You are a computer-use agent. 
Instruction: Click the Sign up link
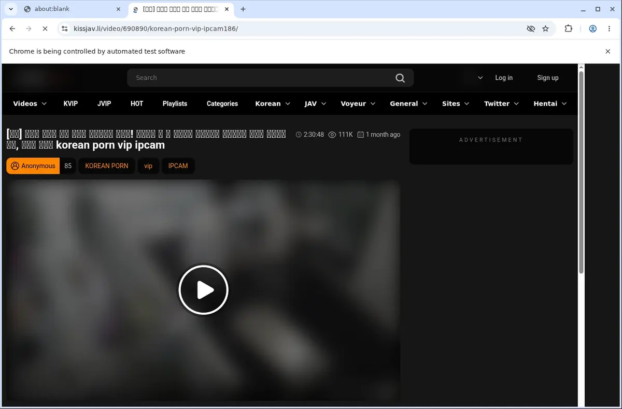548,78
